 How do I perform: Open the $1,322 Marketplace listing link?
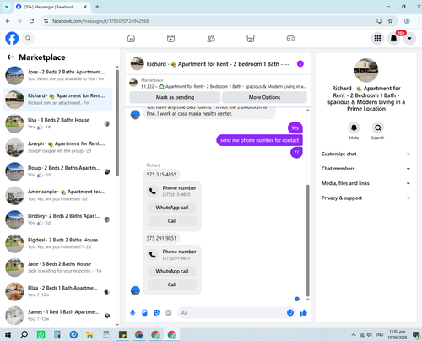pyautogui.click(x=224, y=86)
